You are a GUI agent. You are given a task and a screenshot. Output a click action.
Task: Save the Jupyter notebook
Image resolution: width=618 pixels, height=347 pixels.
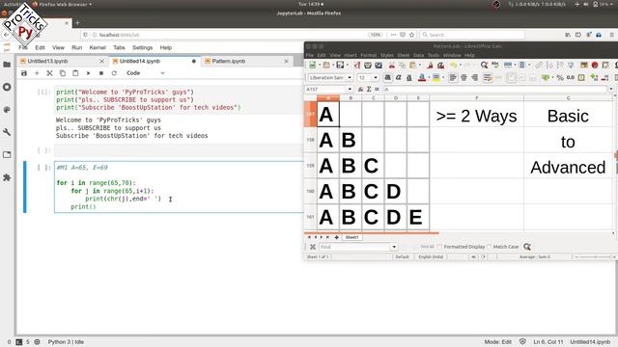[24, 73]
